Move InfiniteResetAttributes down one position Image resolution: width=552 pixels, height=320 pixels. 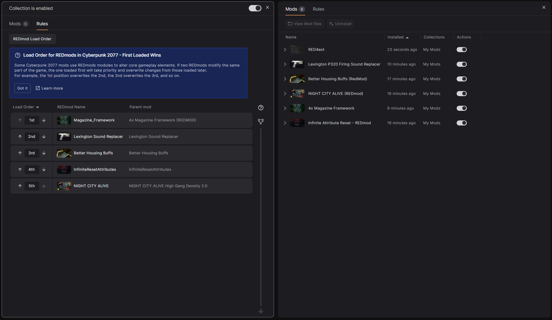44,169
